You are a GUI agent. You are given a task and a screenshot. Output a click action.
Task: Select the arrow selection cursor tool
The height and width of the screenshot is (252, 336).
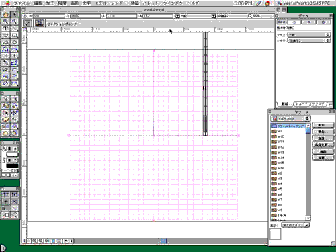tap(15, 15)
